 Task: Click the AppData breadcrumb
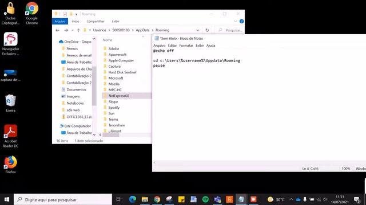[142, 30]
